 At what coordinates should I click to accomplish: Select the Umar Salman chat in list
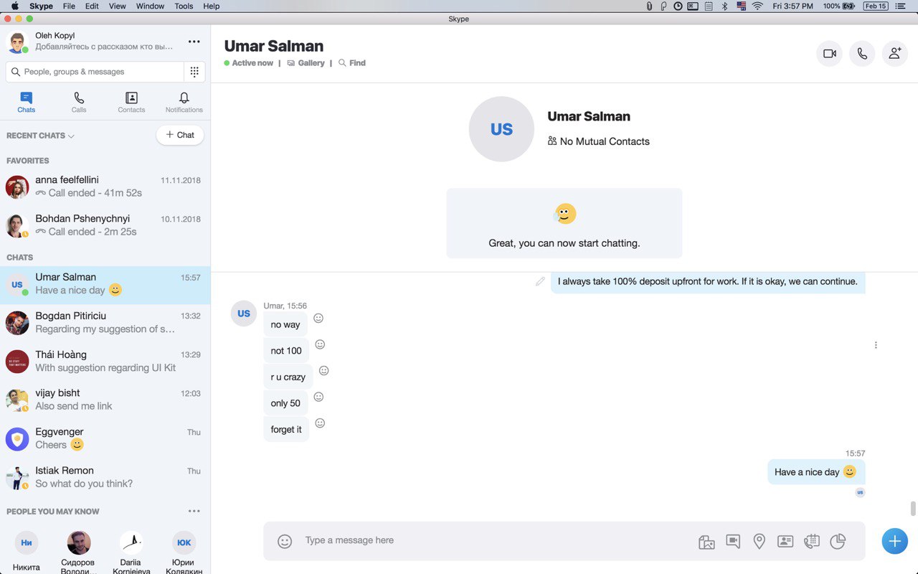click(x=105, y=285)
